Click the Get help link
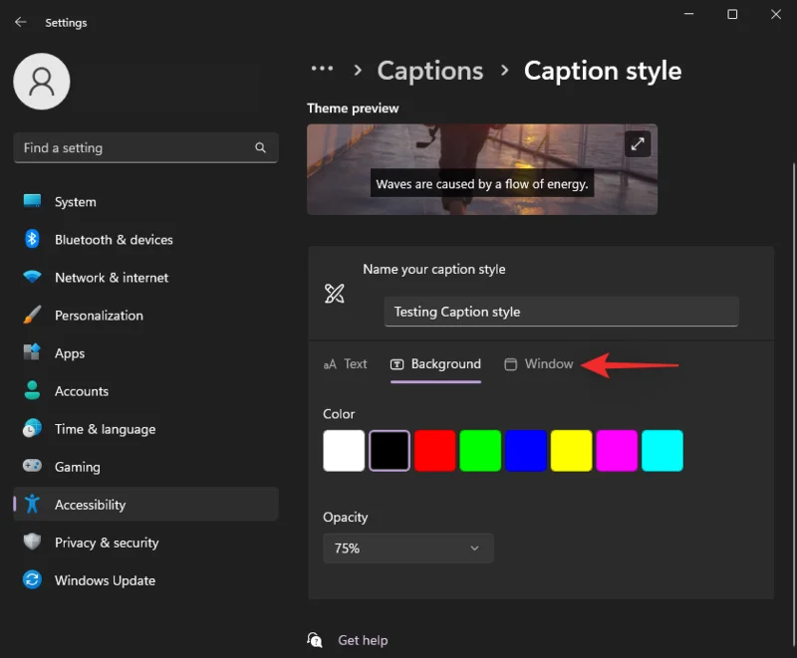 363,640
